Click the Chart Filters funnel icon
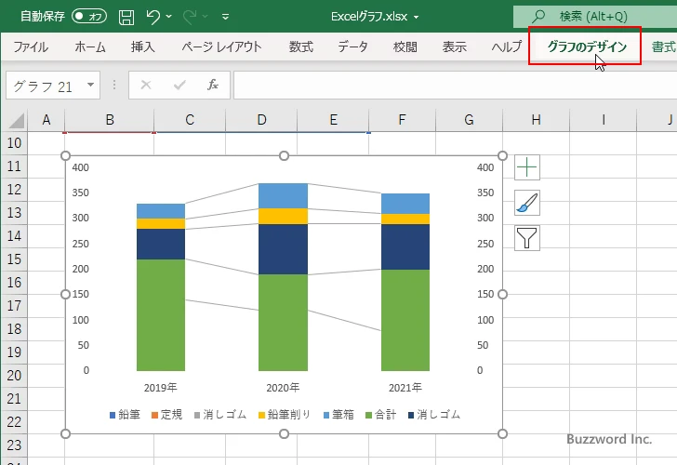 [x=527, y=238]
